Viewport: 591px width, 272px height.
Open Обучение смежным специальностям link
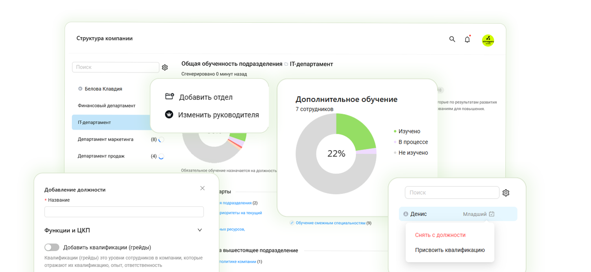pos(330,223)
